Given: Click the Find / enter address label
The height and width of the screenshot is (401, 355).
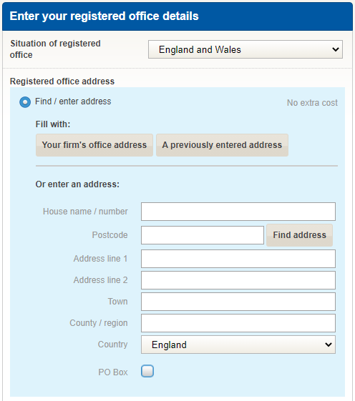Looking at the screenshot, I should point(73,102).
